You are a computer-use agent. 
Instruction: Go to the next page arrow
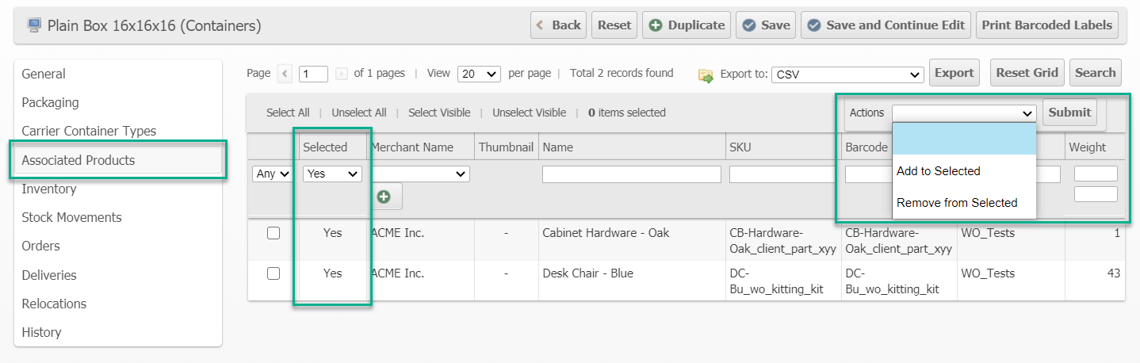click(x=342, y=74)
